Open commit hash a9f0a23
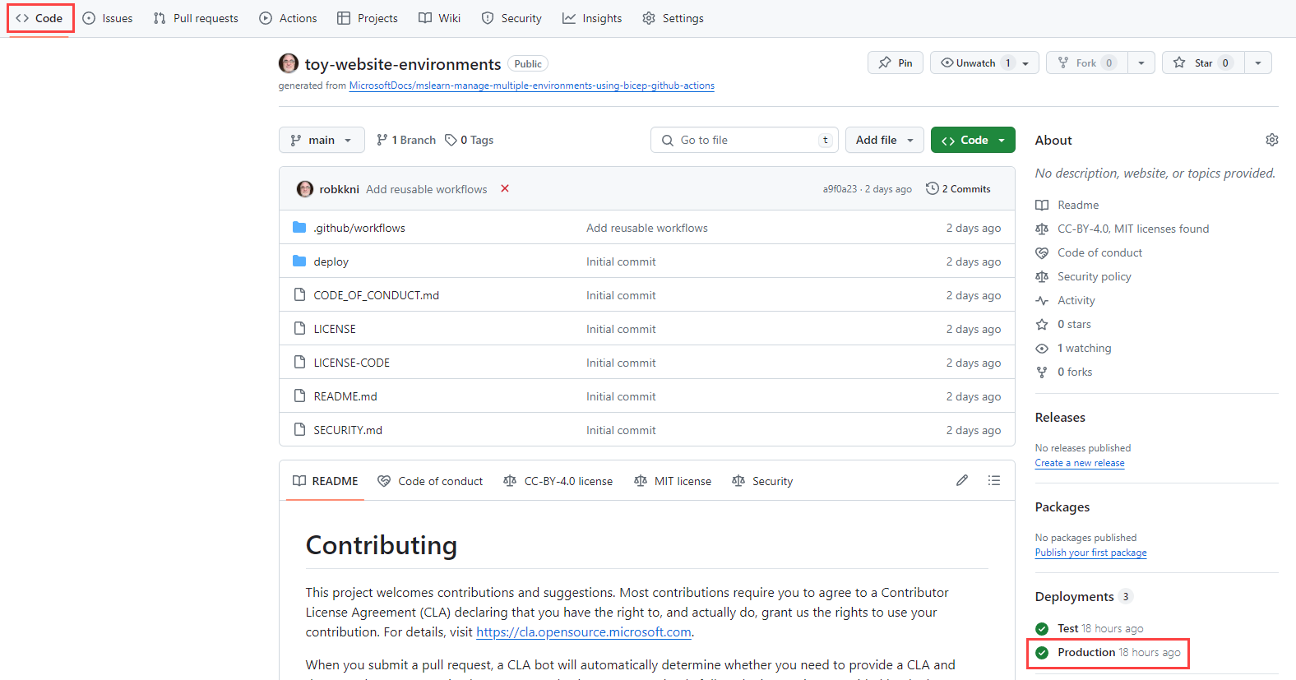The width and height of the screenshot is (1296, 680). (x=840, y=189)
